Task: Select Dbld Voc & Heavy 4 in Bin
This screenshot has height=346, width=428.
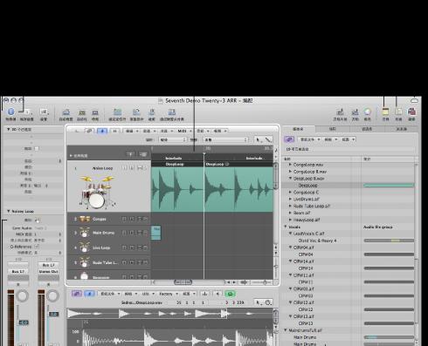Action: click(317, 241)
